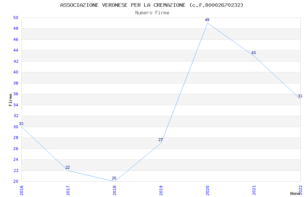304x197 pixels.
Task: Select data point label 20 at 2018
Action: (114, 178)
